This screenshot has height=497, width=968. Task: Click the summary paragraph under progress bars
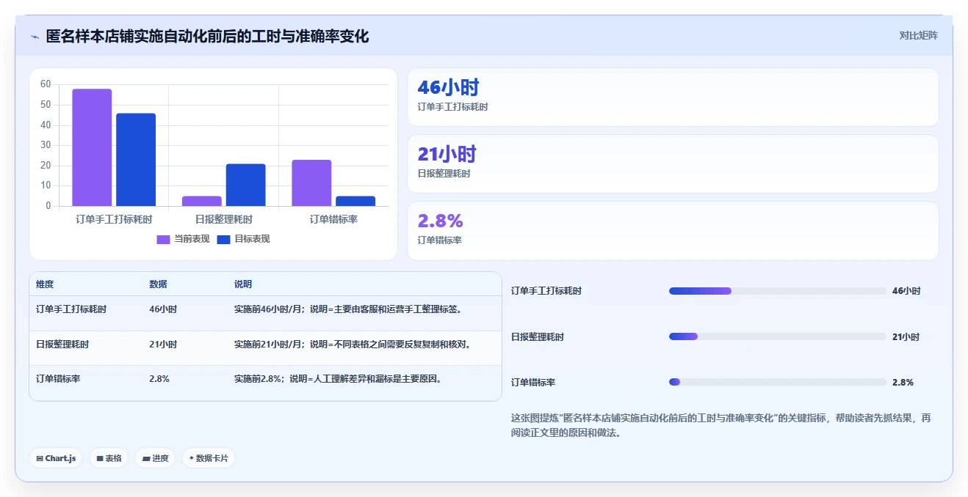point(722,425)
